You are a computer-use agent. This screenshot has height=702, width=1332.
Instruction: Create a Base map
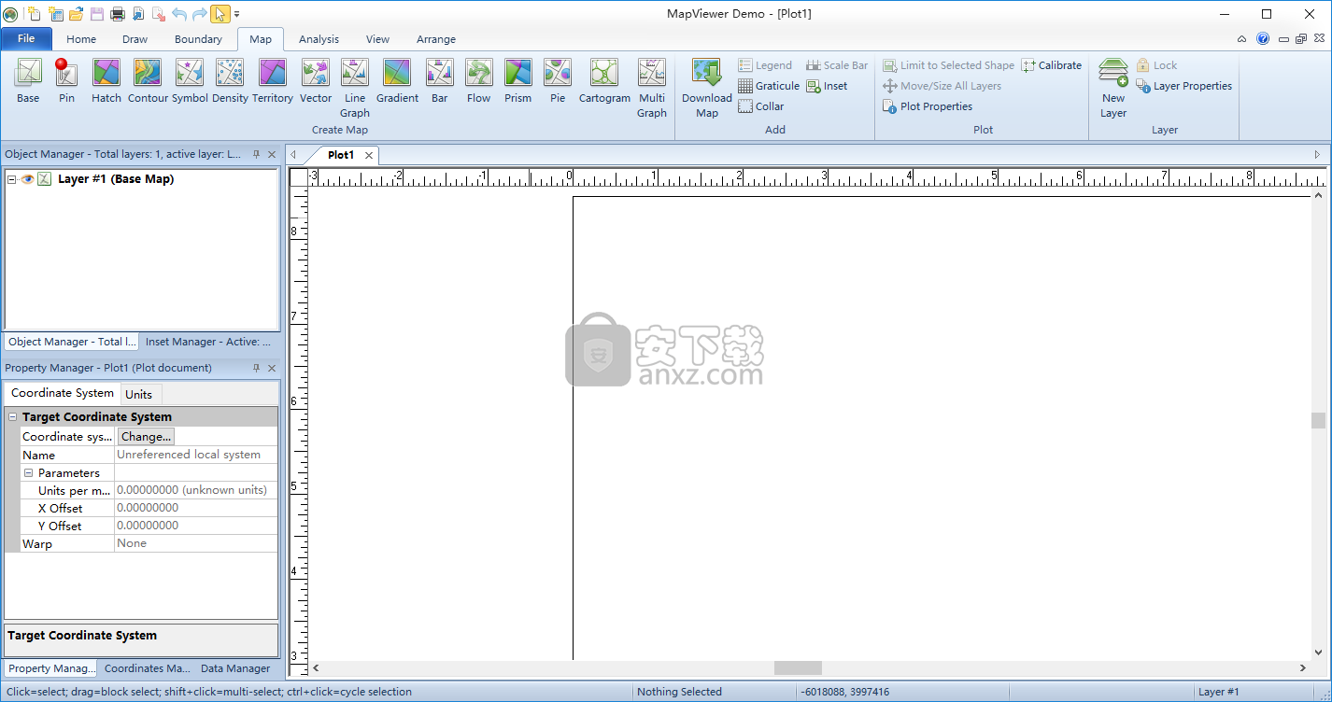click(x=28, y=81)
